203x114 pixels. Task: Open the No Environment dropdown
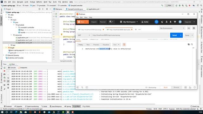tap(172, 28)
